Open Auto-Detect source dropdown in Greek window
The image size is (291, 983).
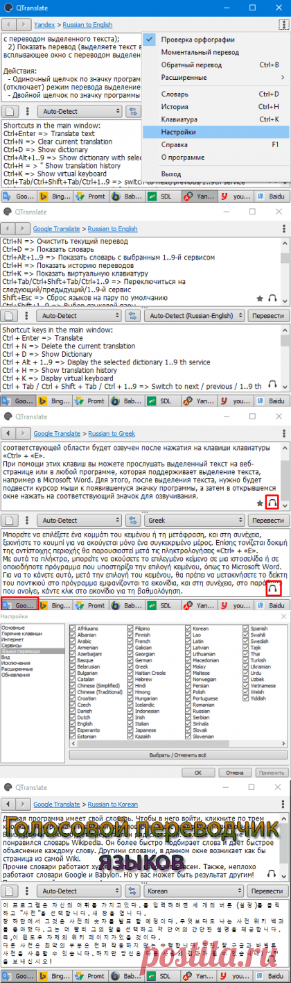coord(79,521)
